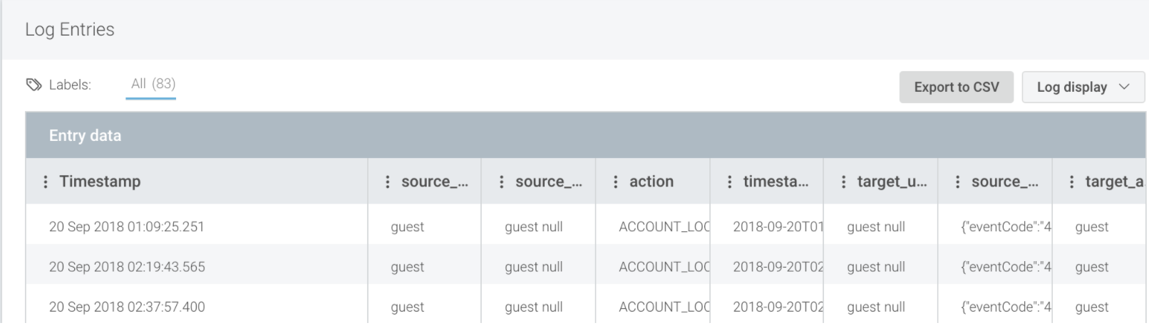Select the All (83) labels tab
The height and width of the screenshot is (333, 1149).
click(x=153, y=84)
